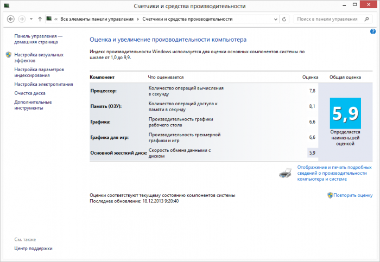Click the Оценка column header
Screen dimensions: 380x262
click(x=310, y=77)
